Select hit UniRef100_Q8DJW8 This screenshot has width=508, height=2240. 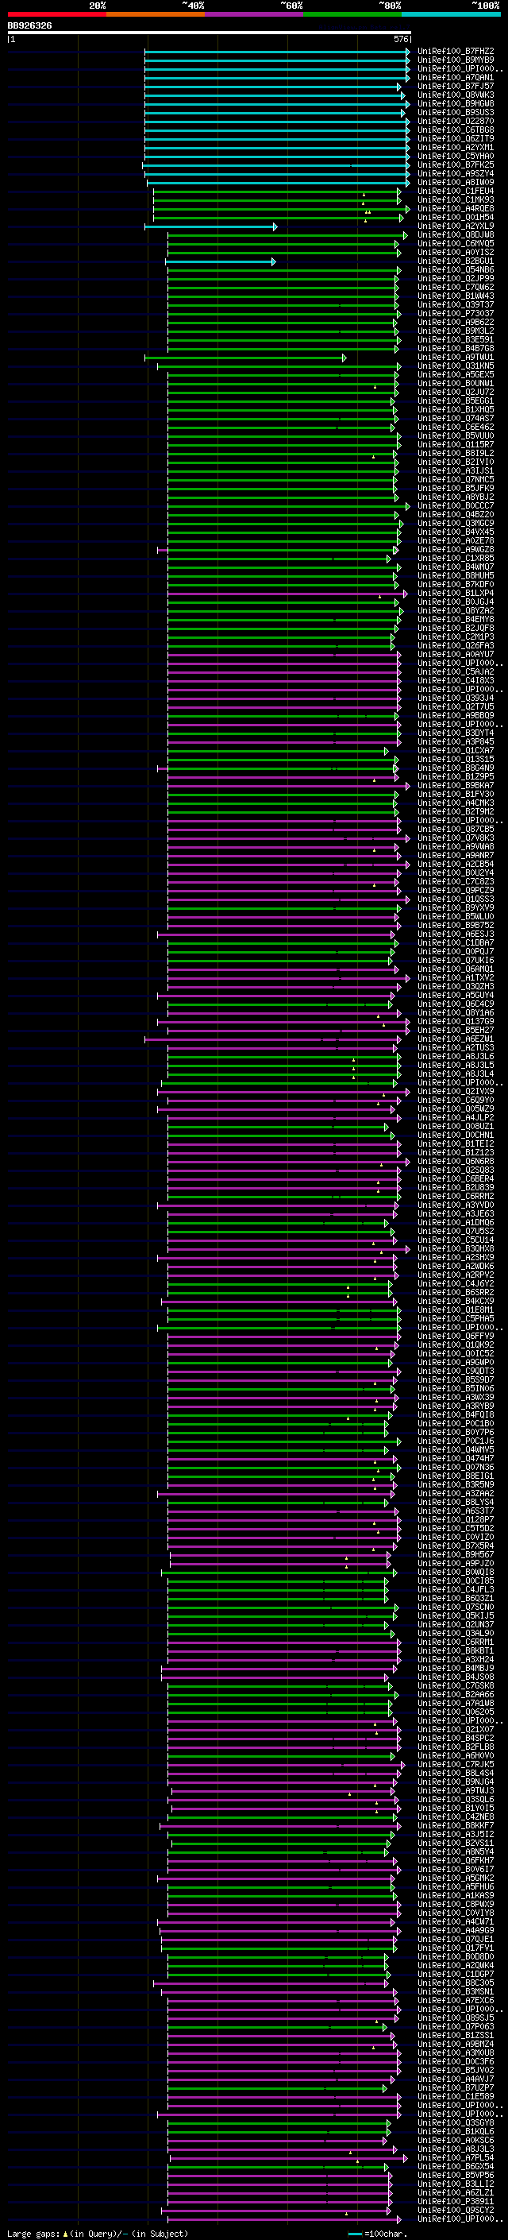456,234
